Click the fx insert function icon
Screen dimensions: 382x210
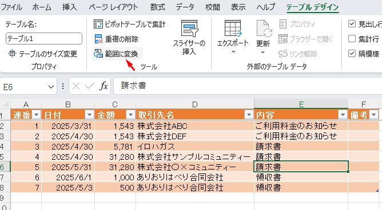[x=104, y=86]
